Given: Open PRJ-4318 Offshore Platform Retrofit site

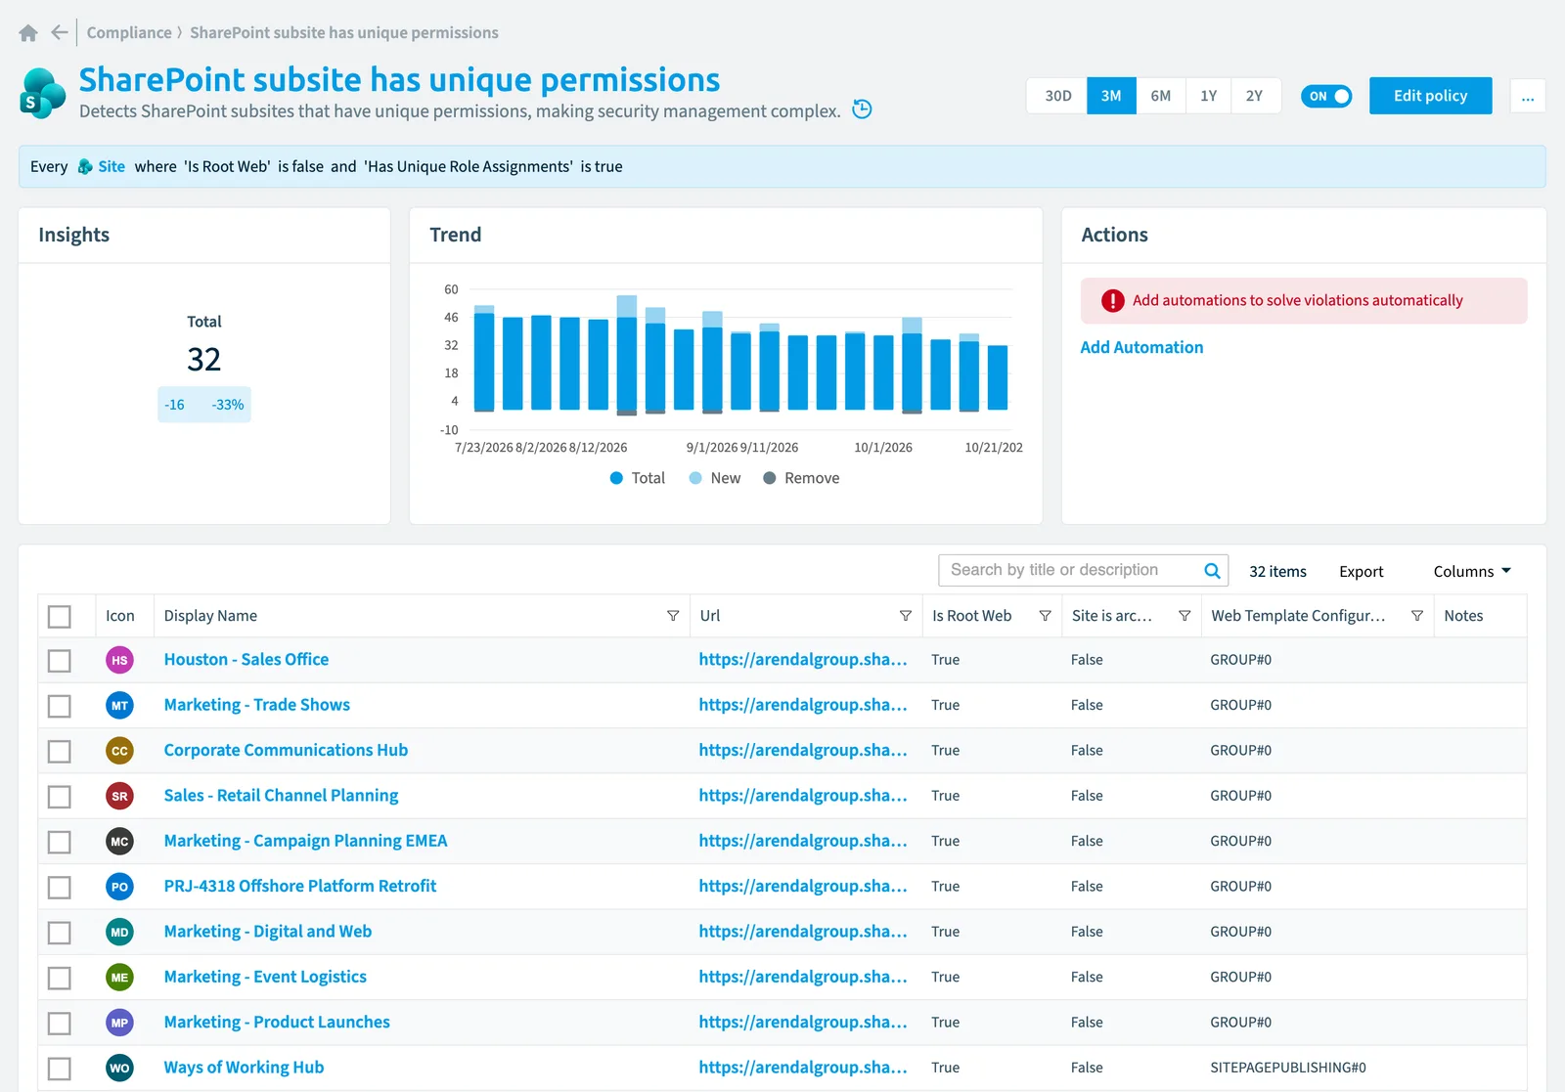Looking at the screenshot, I should tap(300, 886).
